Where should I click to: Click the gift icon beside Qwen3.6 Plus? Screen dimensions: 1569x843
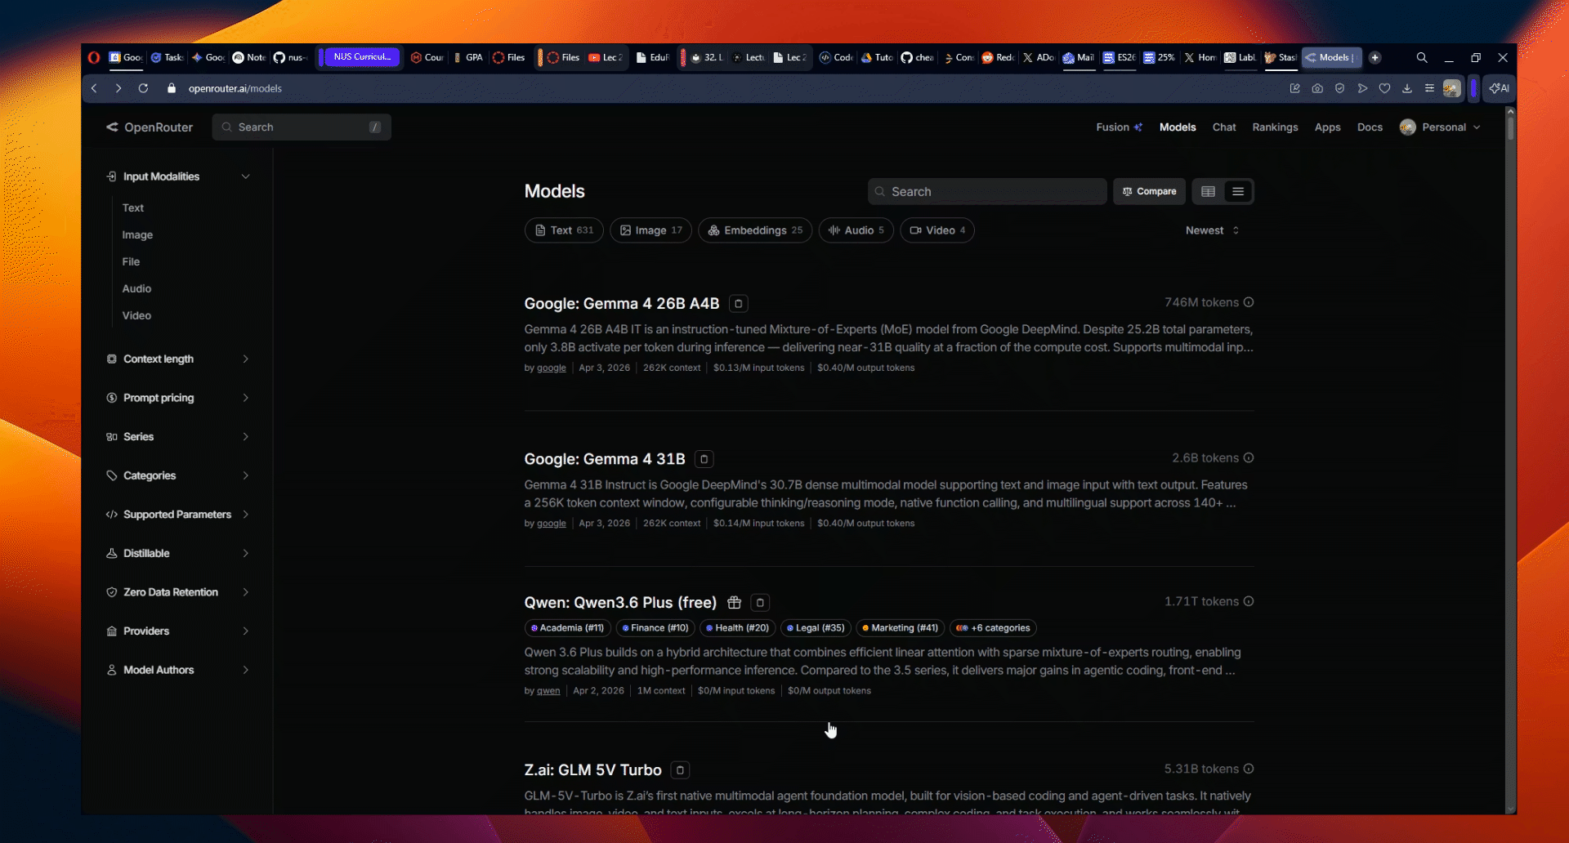[x=734, y=603]
